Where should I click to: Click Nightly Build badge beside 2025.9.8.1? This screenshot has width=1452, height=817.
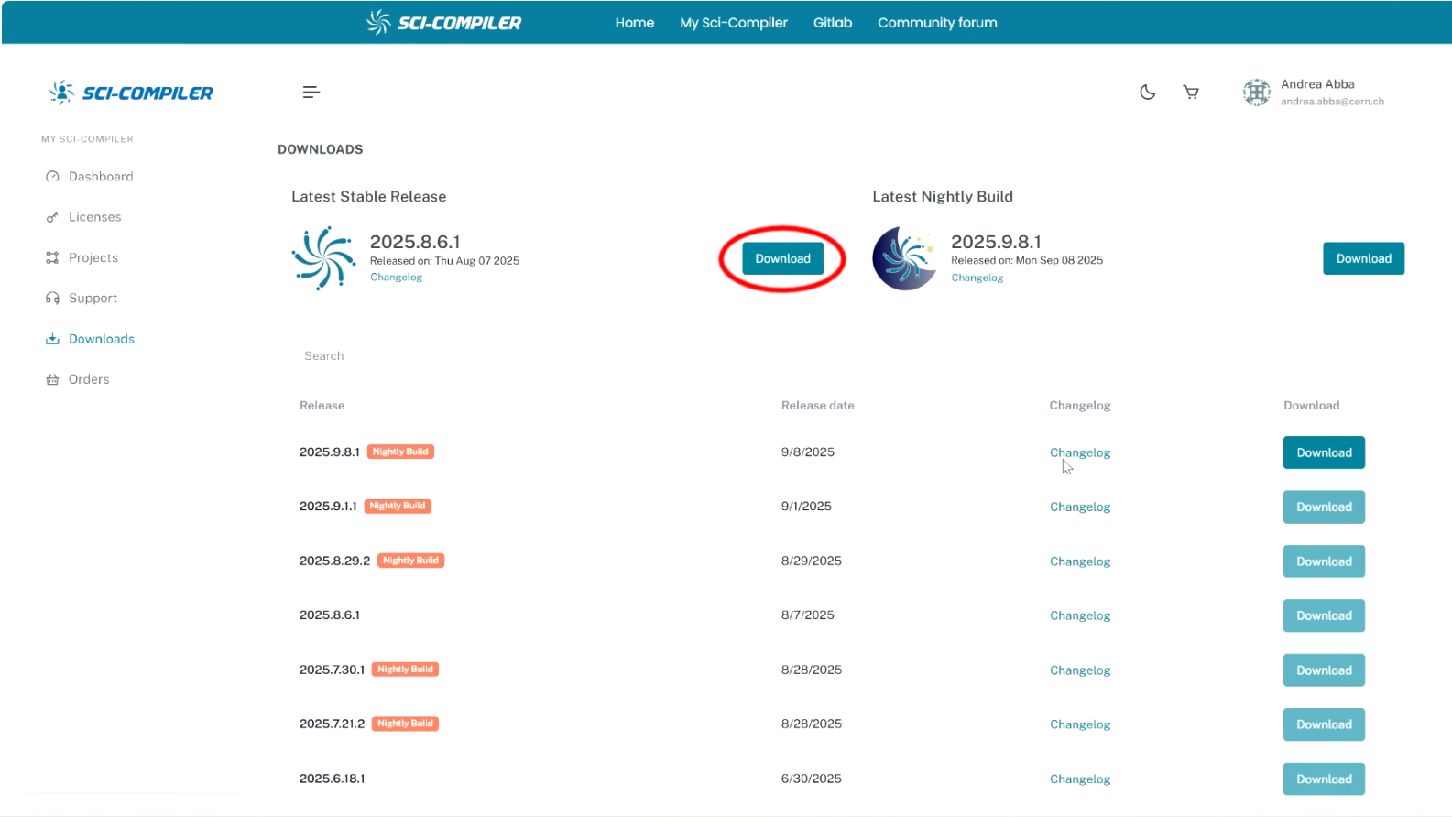(x=400, y=452)
